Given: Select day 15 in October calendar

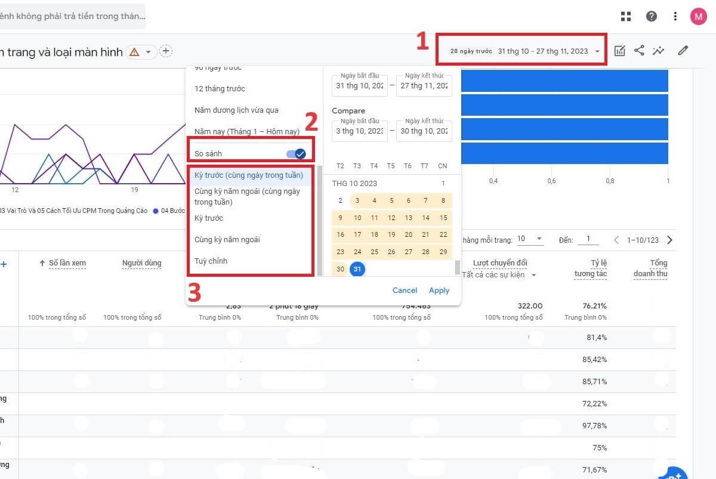Looking at the screenshot, I should point(443,218).
